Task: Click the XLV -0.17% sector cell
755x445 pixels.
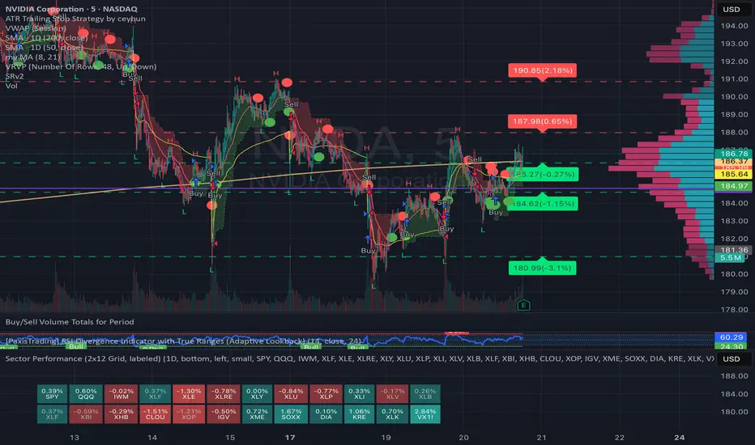Action: (x=392, y=394)
